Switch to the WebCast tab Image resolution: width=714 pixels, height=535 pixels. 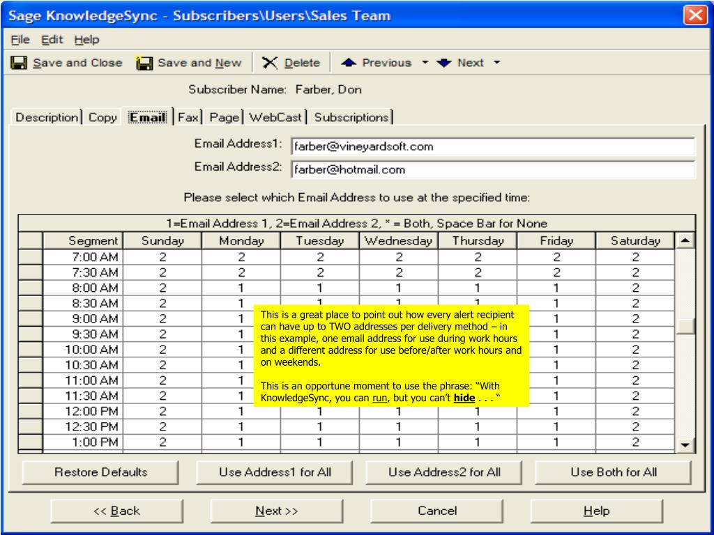coord(275,117)
